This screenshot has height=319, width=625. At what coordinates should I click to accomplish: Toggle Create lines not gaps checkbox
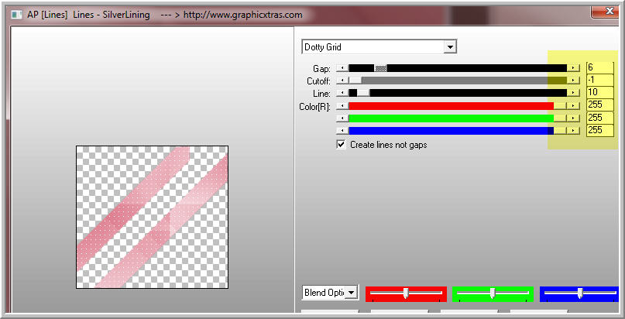point(341,145)
